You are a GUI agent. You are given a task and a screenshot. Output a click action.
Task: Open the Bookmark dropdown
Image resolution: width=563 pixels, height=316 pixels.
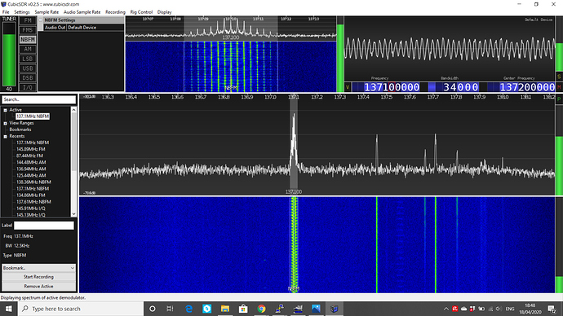coord(38,268)
